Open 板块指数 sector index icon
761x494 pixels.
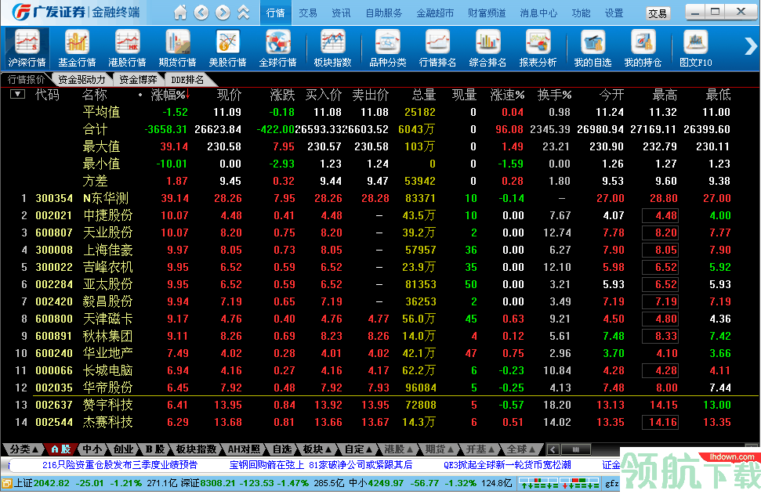click(x=332, y=48)
